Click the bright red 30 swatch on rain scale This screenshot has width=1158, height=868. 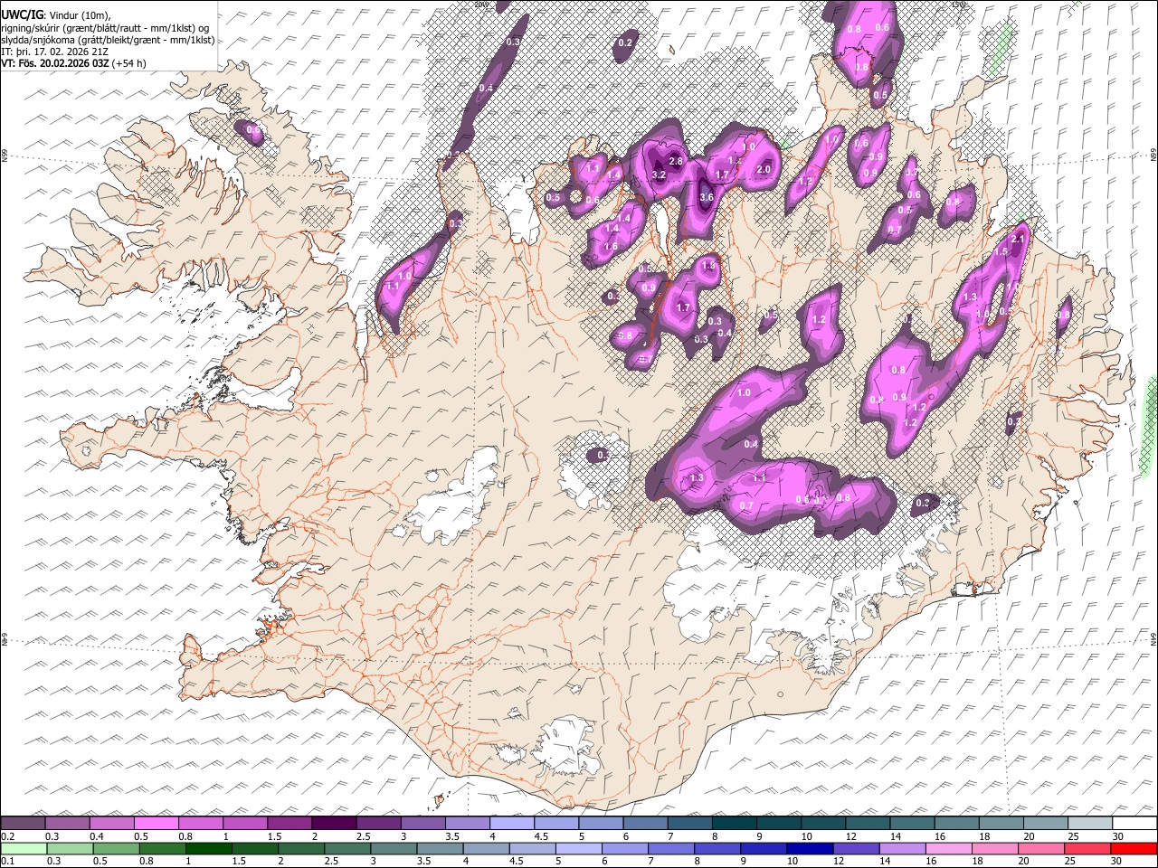tap(1134, 848)
